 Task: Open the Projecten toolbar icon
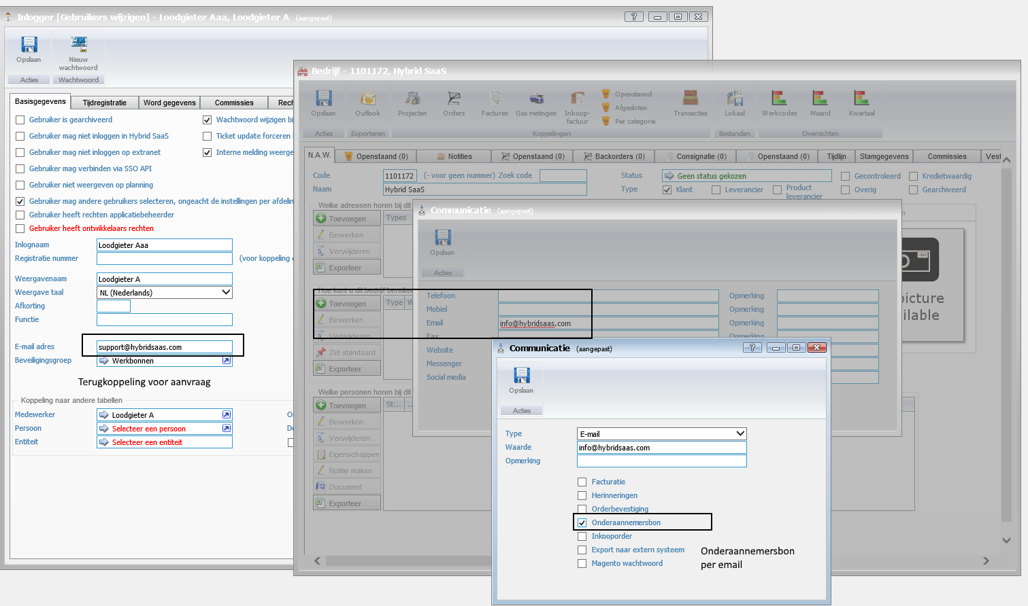tap(412, 100)
